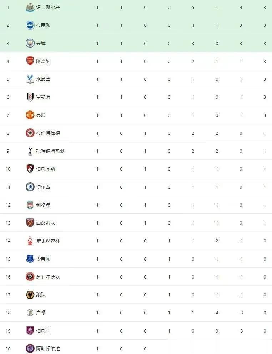
Task: Click the Tottenham cockerel crest
Action: (x=30, y=151)
